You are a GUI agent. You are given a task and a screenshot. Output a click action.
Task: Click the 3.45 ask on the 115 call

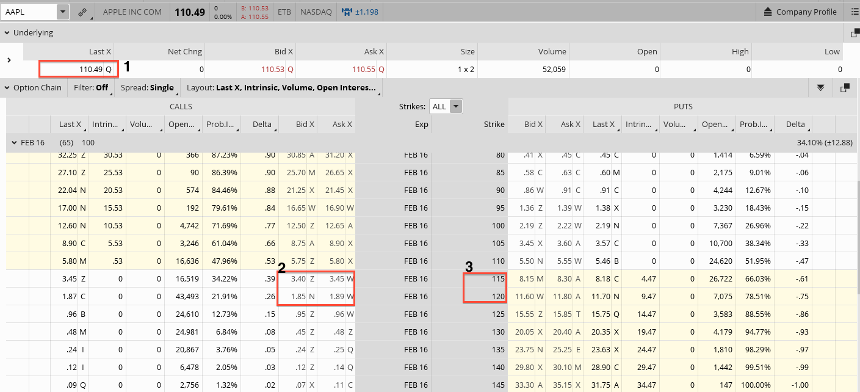click(334, 279)
